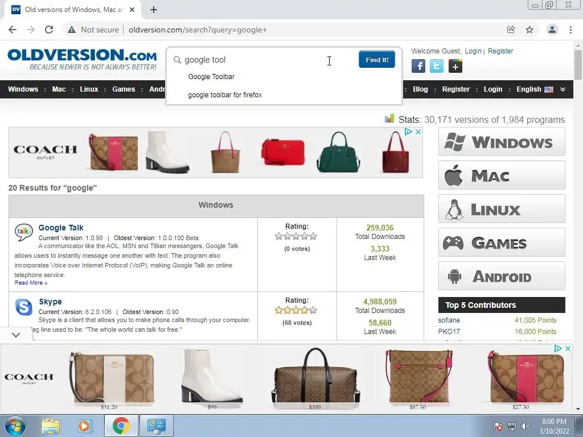Open the Chrome profile icon
Screen dimensions: 583x437
point(552,30)
